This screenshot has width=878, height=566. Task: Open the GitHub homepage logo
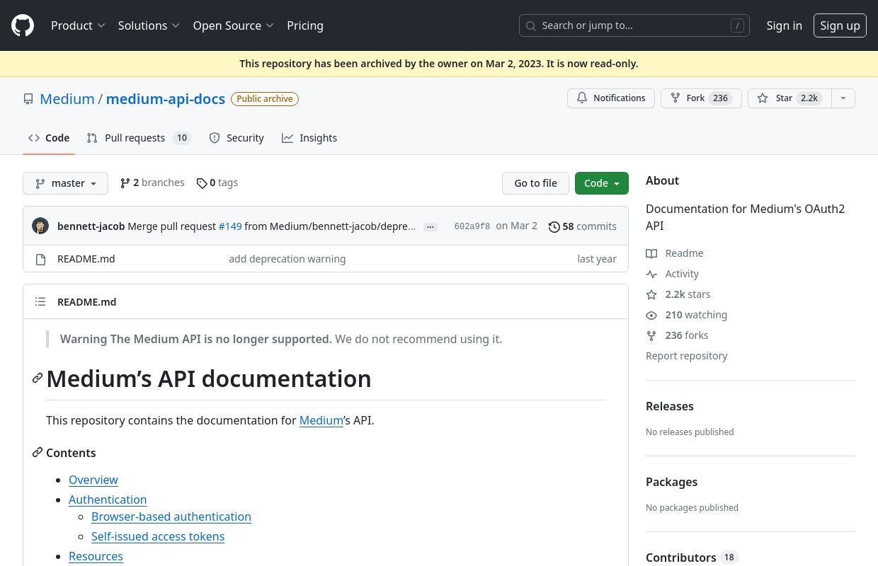tap(23, 25)
